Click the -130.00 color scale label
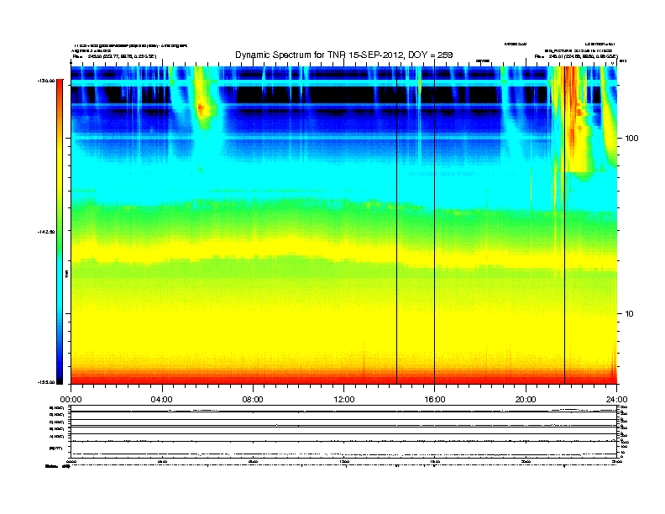The image size is (665, 514). tap(46, 81)
